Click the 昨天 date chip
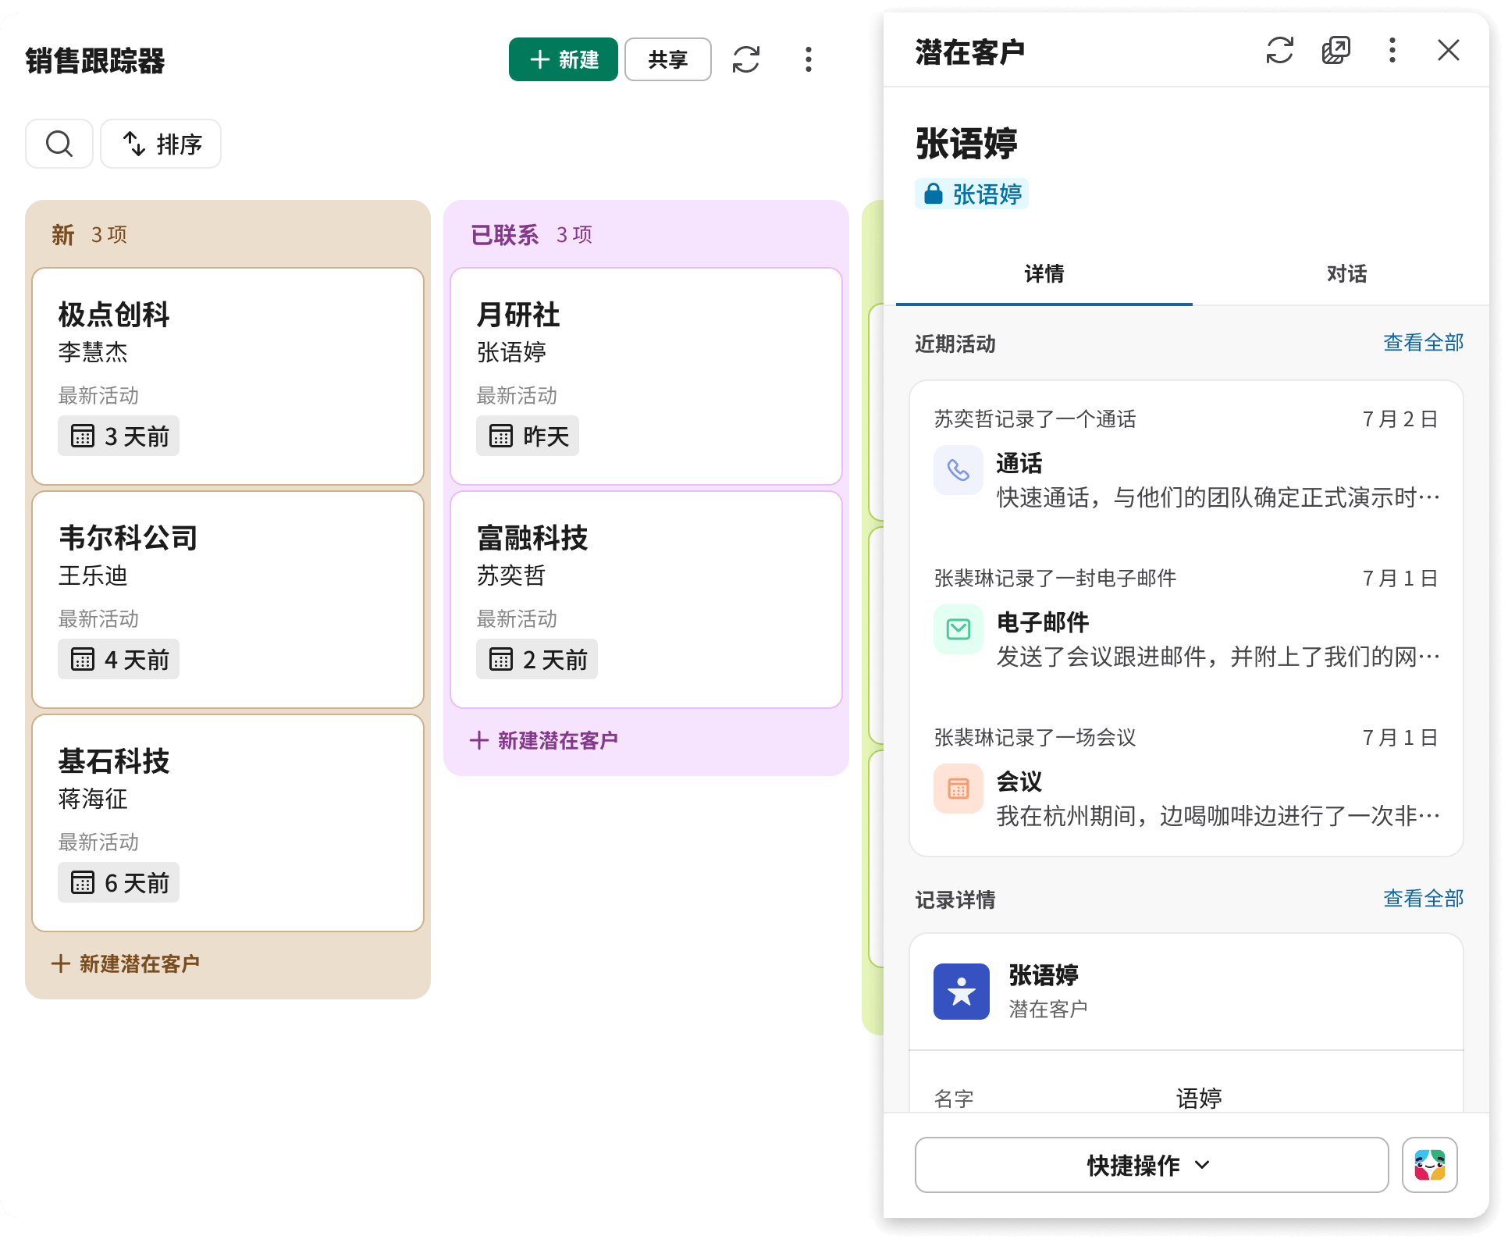 528,436
